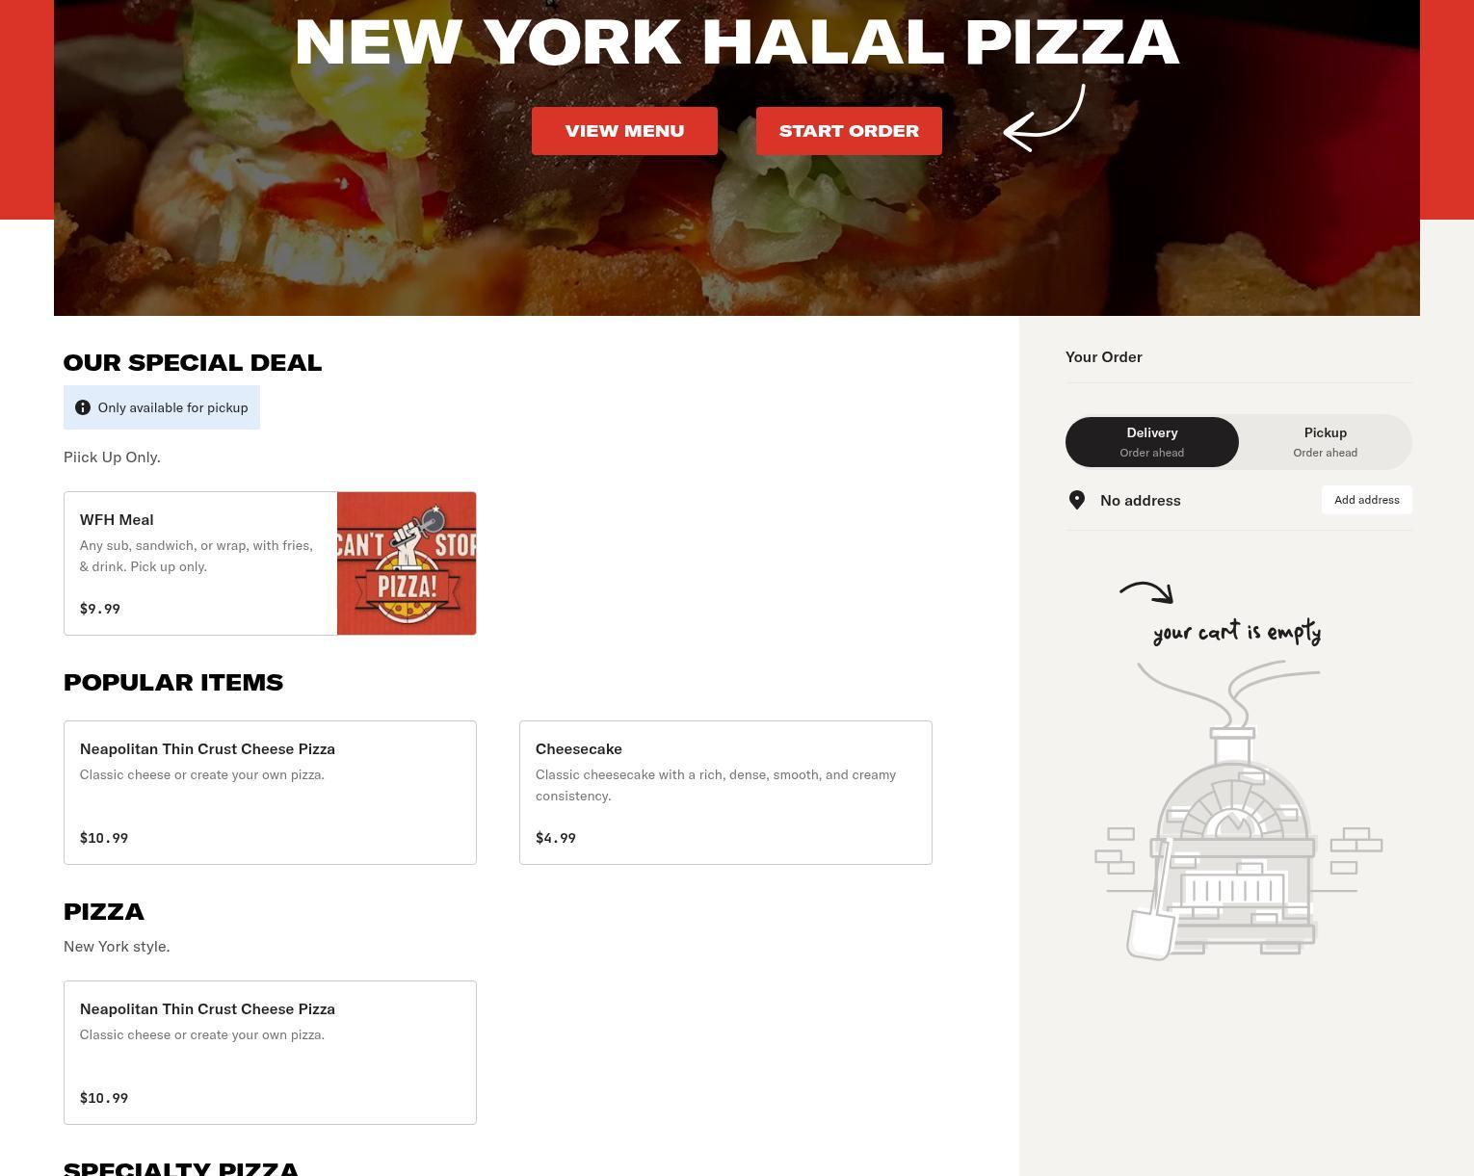The width and height of the screenshot is (1474, 1176).
Task: Open the Can't Stop Pizza thumbnail image
Action: coord(407,563)
